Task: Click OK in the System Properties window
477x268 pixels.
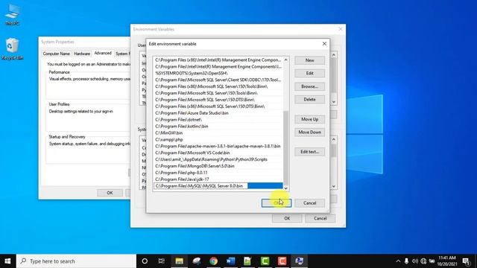Action: [110, 193]
